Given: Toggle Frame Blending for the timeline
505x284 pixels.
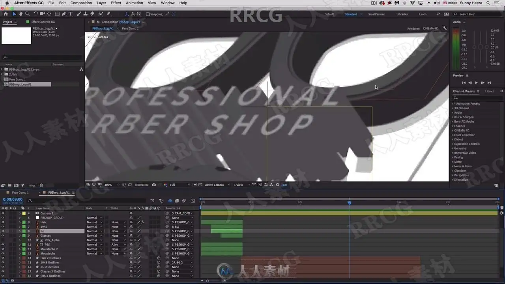Looking at the screenshot, I should [177, 201].
